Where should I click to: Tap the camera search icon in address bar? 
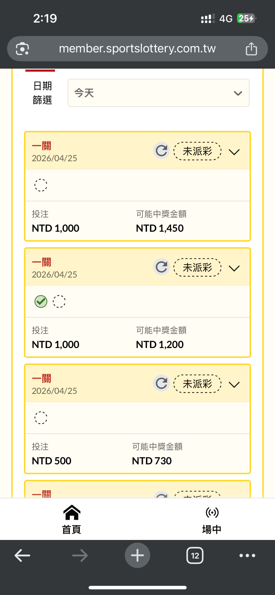click(x=22, y=49)
